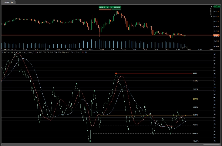Select the yellow 61.8% Fibonacci horizontal line
The width and height of the screenshot is (222, 146).
[x=146, y=115]
